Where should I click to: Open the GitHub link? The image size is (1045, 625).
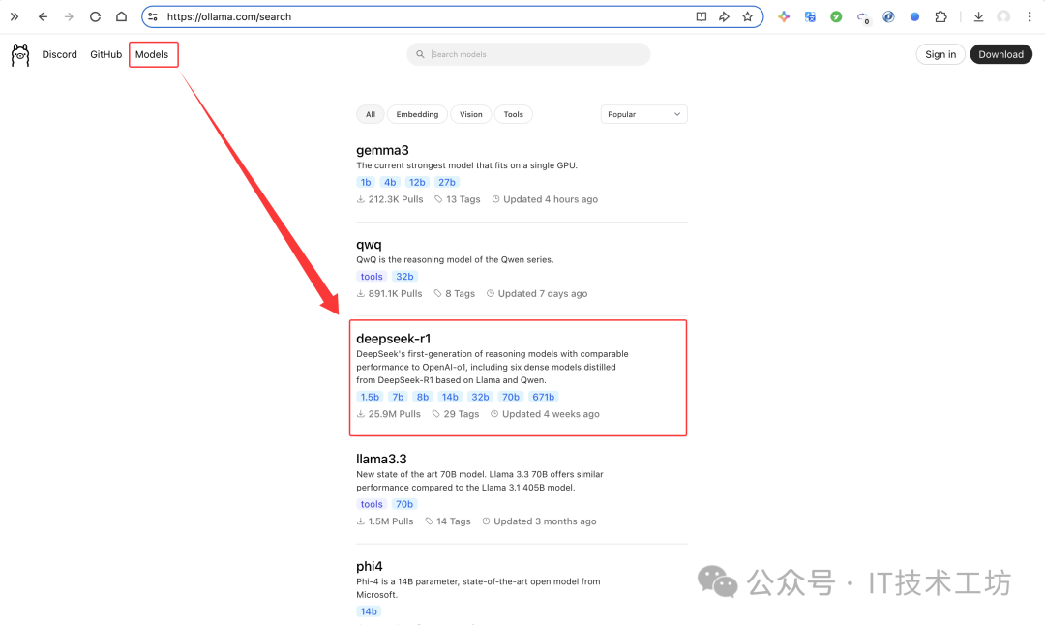pos(106,54)
